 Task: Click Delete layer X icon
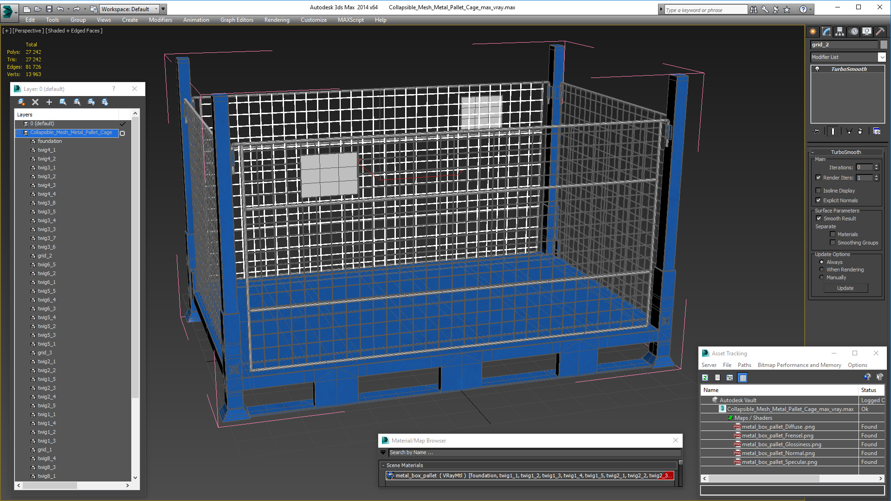click(x=35, y=102)
